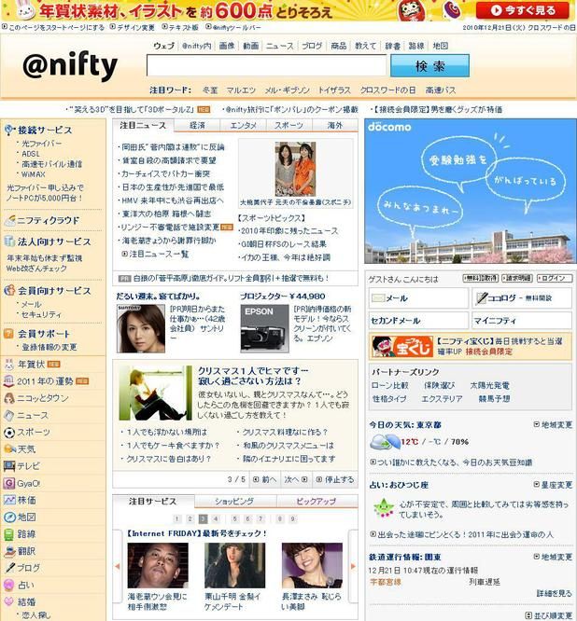Click the EPSON projector ad thumbnail
Image resolution: width=577 pixels, height=621 pixels.
click(264, 328)
